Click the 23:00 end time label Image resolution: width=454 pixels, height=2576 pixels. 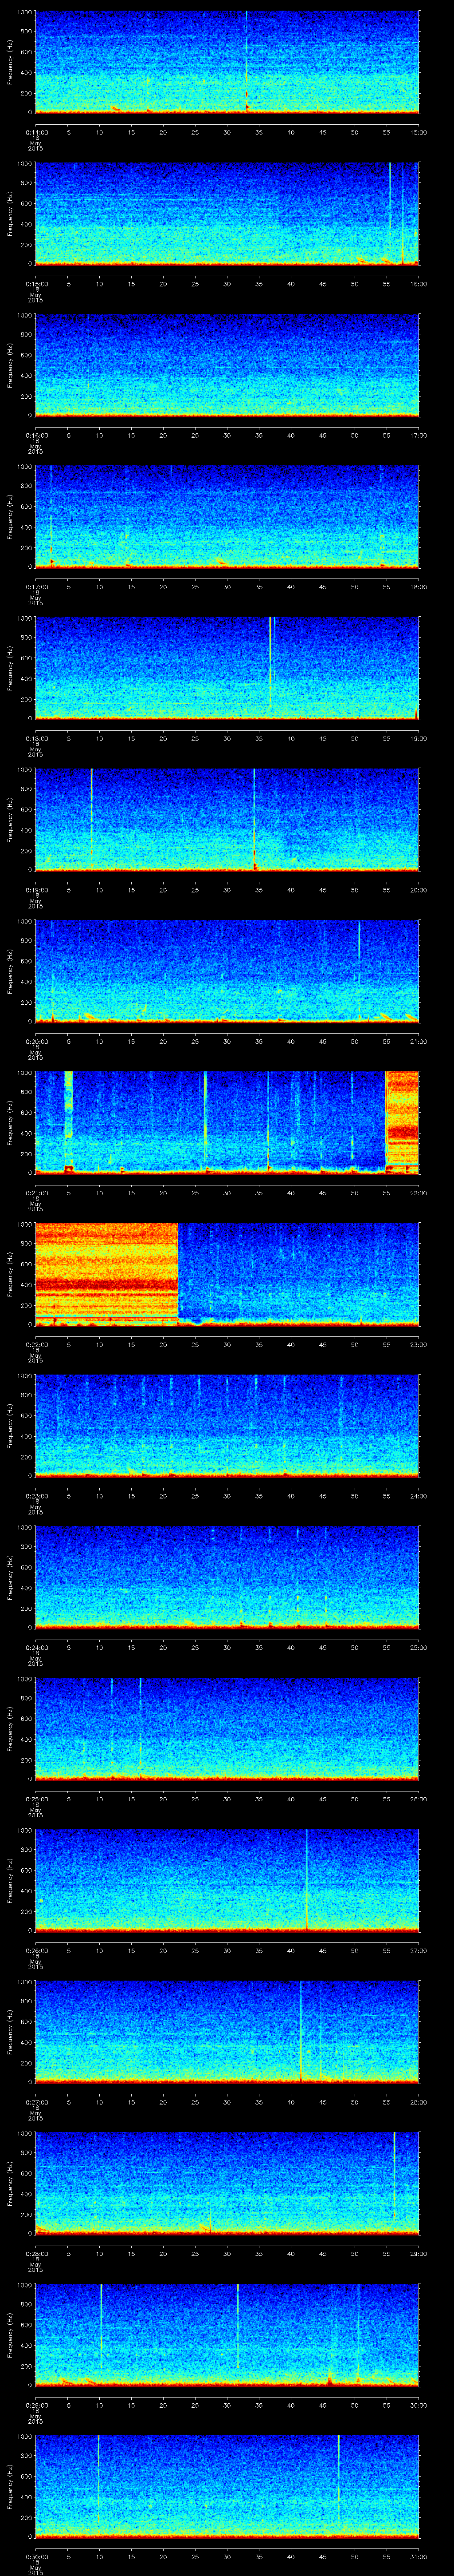418,1345
